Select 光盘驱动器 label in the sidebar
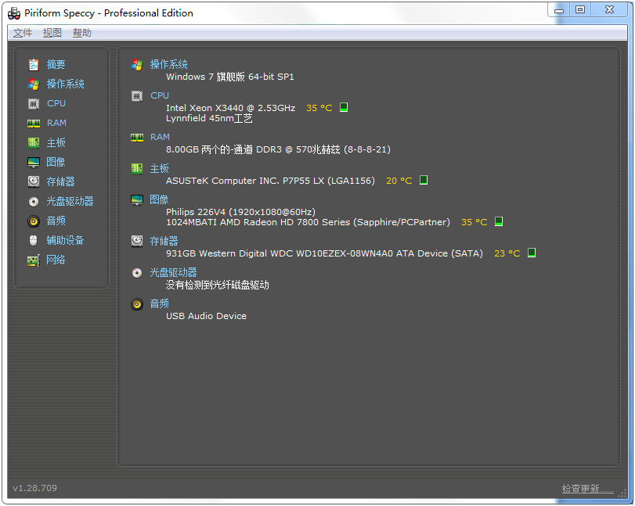 click(70, 202)
